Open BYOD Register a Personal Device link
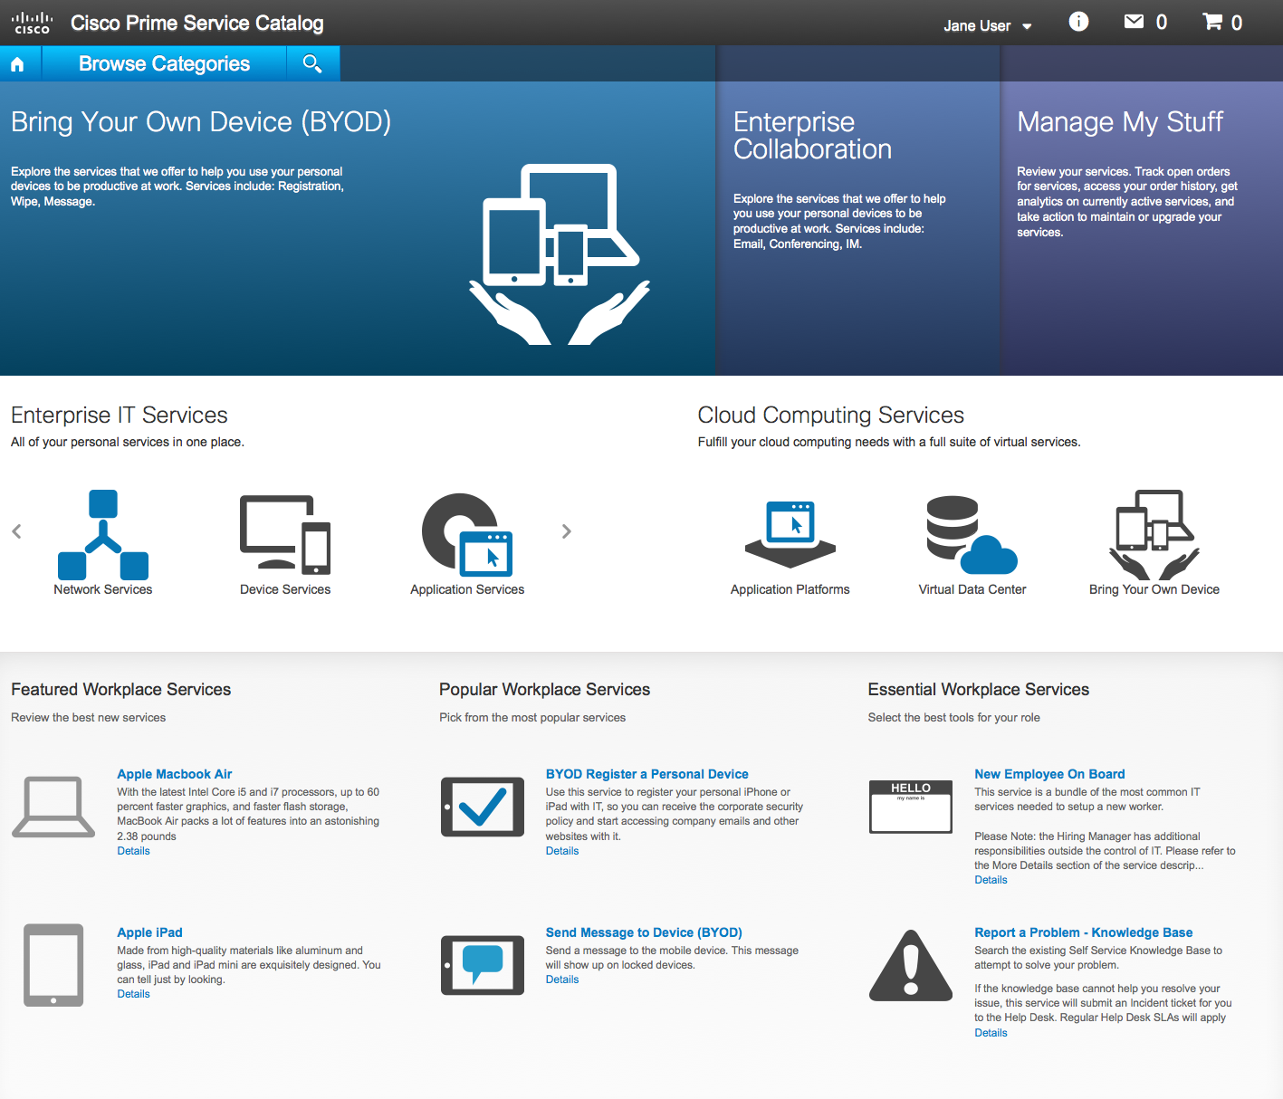Screen dimensions: 1283x1099 [x=646, y=774]
